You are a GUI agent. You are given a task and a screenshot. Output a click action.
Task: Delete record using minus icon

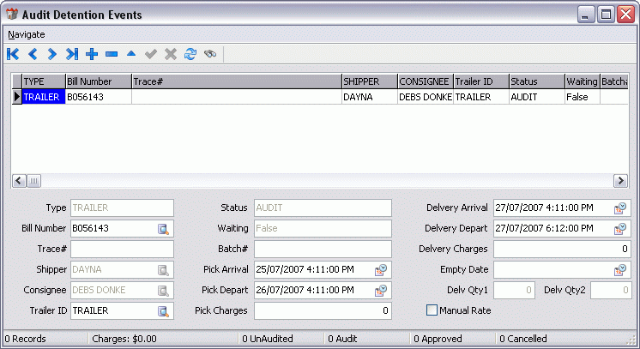point(112,54)
